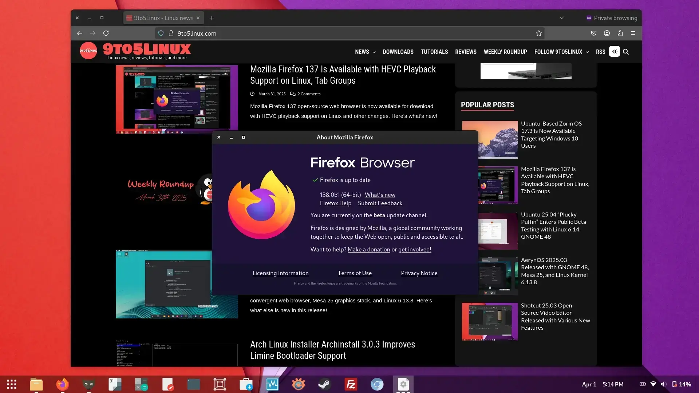The image size is (699, 393).
Task: Open the Arch Linux Installer Archinstall article
Action: pyautogui.click(x=332, y=350)
